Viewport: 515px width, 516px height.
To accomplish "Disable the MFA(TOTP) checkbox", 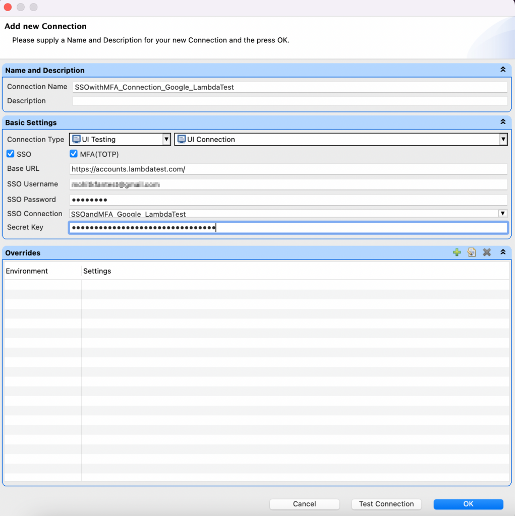I will click(73, 154).
